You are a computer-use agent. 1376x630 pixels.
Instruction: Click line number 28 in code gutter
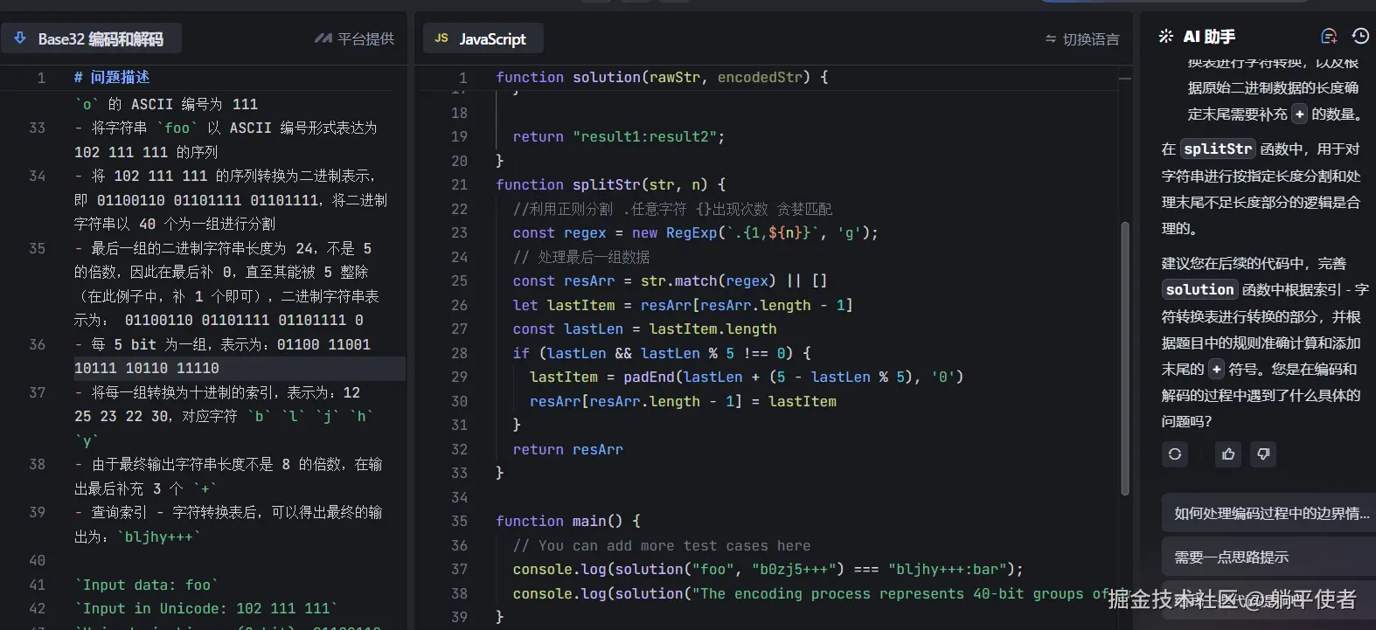(x=459, y=354)
